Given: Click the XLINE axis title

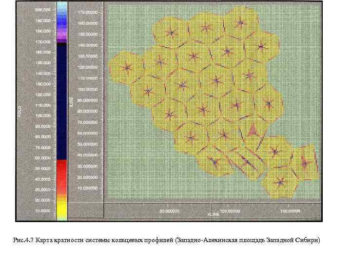Looking at the screenshot, I should coord(213,214).
